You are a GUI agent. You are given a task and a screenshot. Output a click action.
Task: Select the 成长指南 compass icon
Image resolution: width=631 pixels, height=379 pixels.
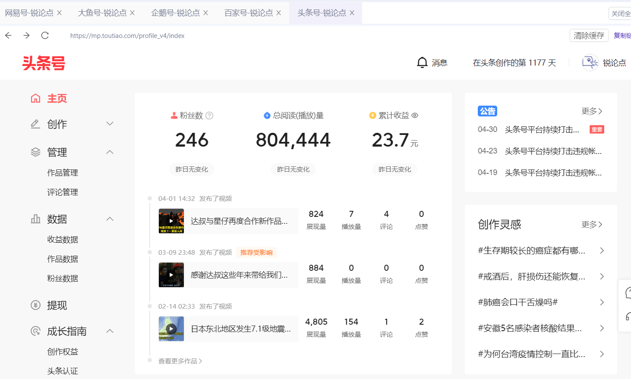coord(36,331)
